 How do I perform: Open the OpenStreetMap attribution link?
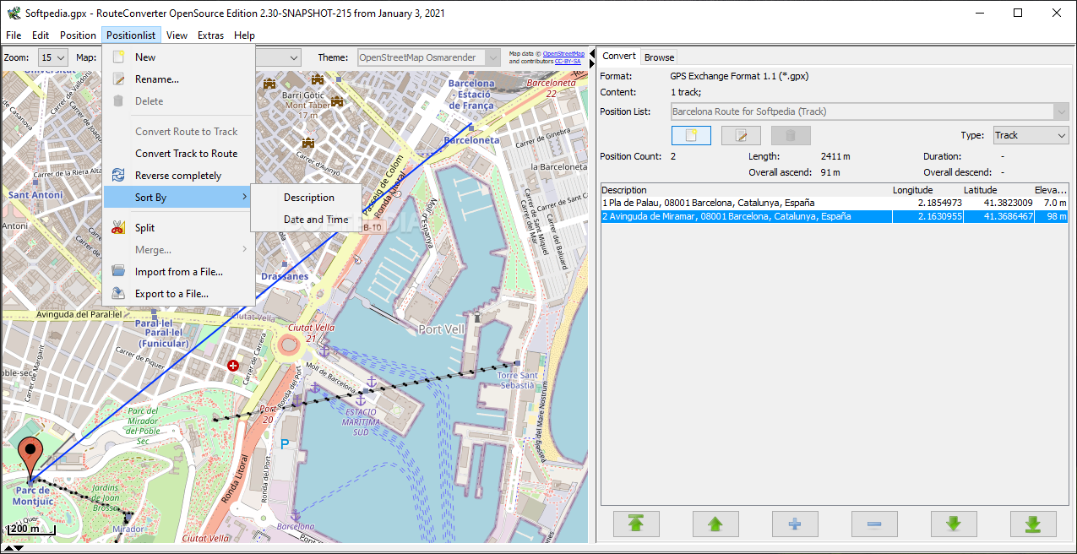tap(563, 53)
